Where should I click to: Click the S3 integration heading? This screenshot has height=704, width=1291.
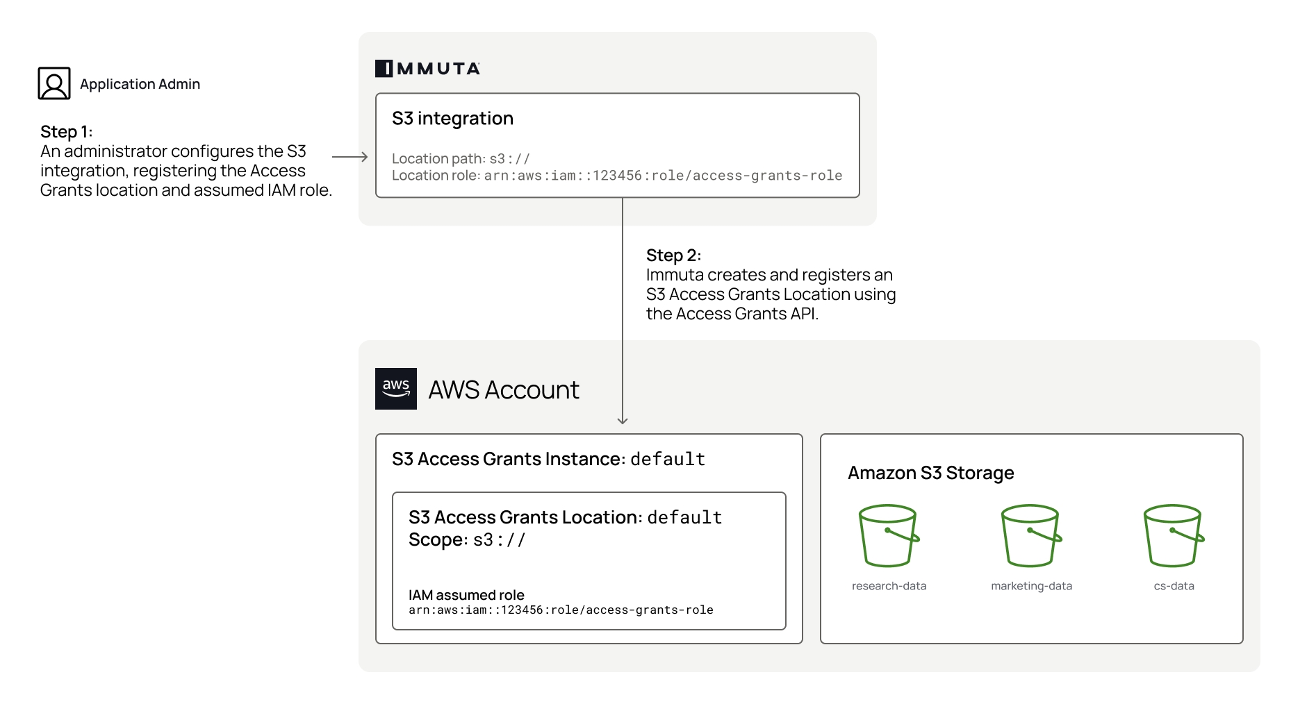click(452, 119)
